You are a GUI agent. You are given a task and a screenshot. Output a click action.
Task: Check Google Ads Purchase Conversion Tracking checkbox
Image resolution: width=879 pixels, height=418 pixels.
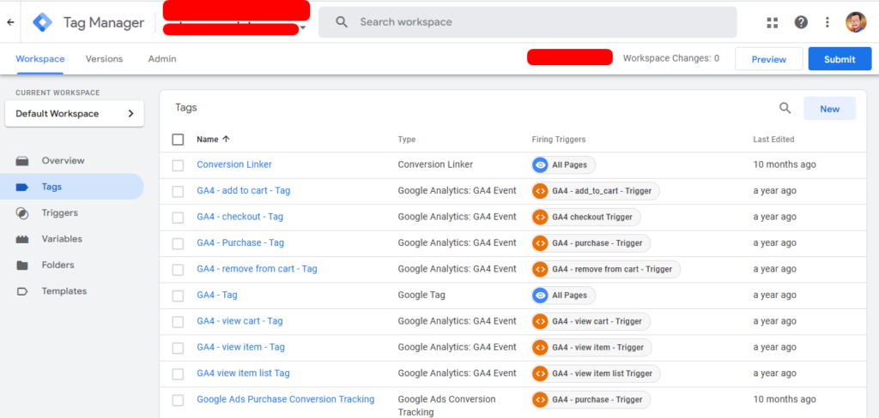(x=178, y=400)
